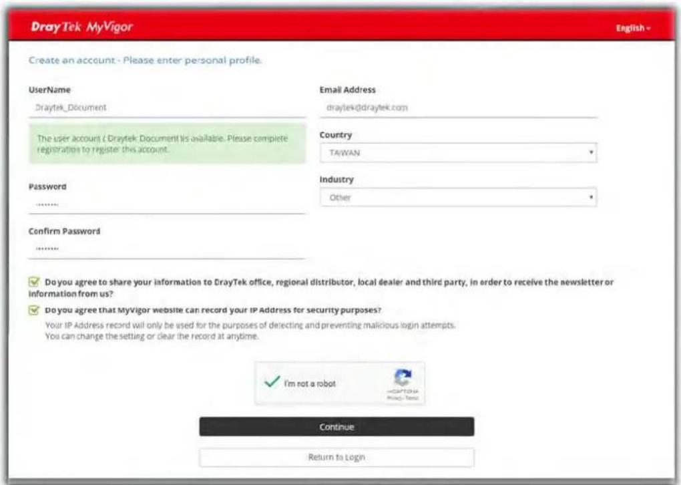This screenshot has height=485, width=681.
Task: Click the DrayTek MyVigor logo
Action: pos(81,27)
